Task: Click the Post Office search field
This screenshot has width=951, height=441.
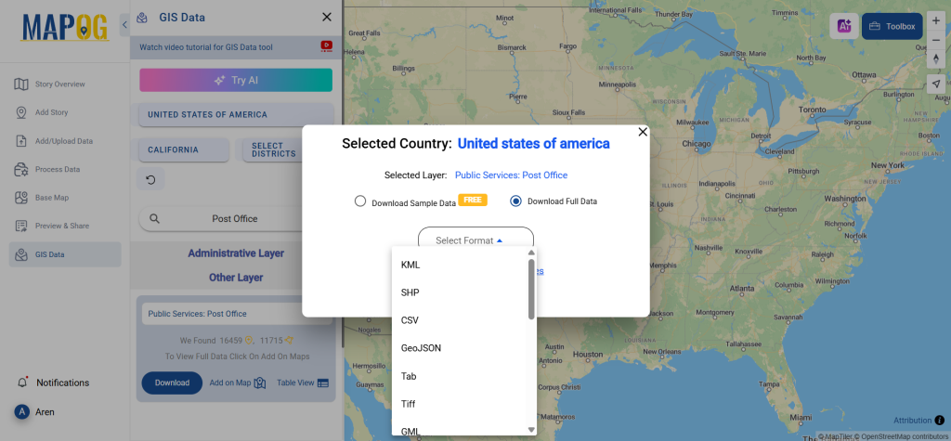Action: click(x=234, y=219)
